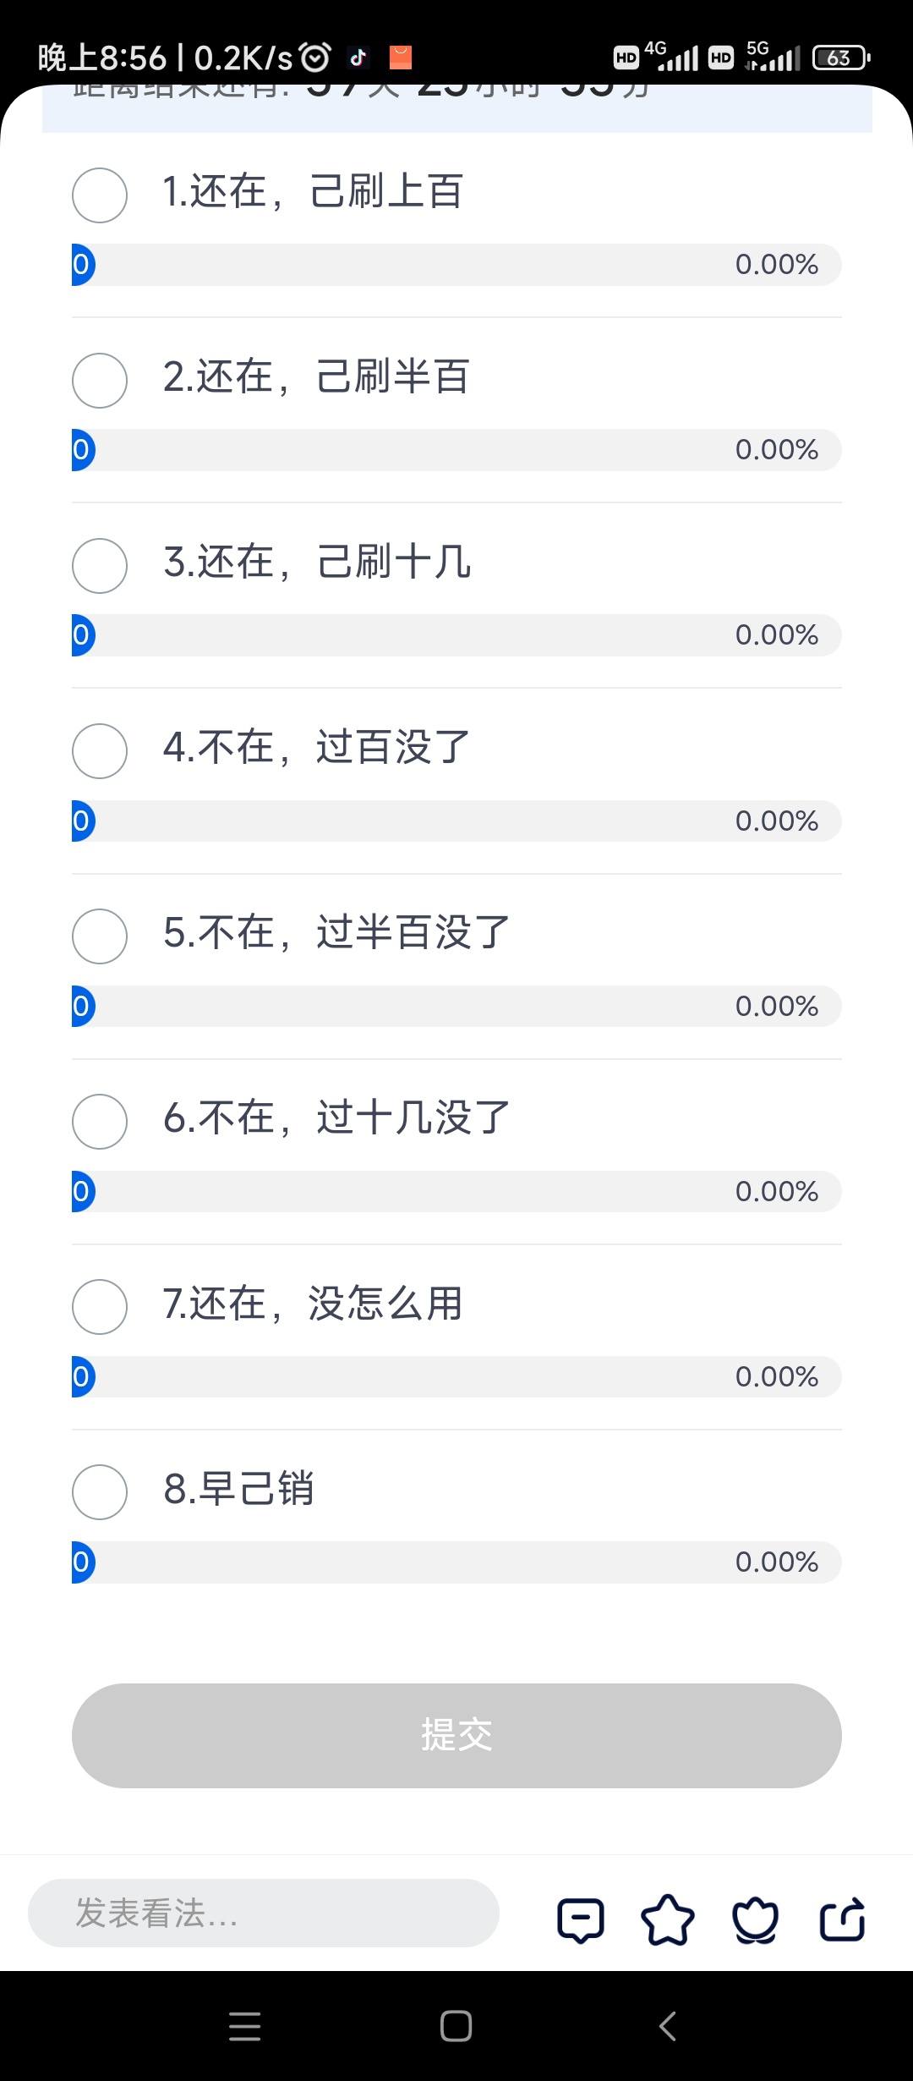Tap the Android back navigation arrow

click(x=667, y=2026)
